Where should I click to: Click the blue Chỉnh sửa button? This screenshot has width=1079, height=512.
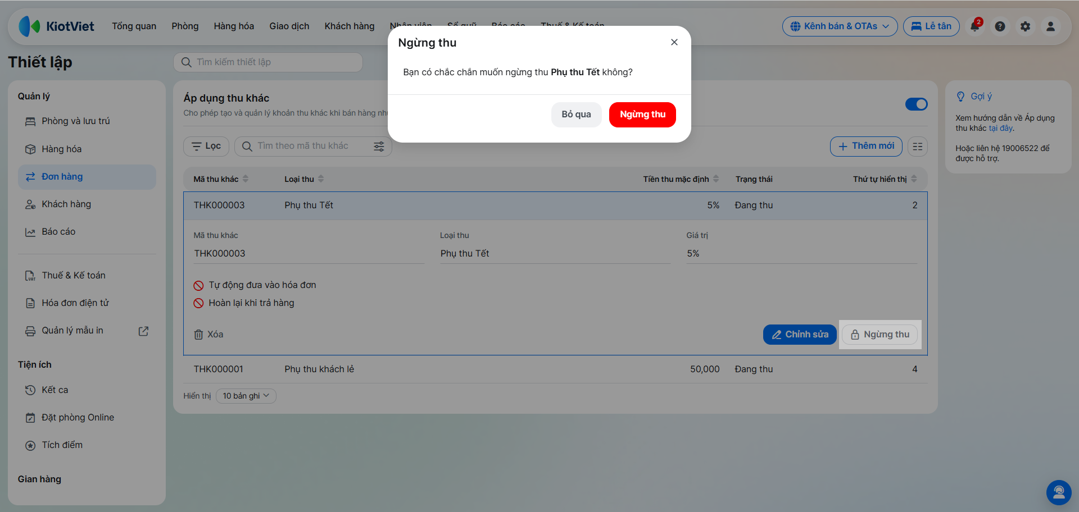click(800, 335)
